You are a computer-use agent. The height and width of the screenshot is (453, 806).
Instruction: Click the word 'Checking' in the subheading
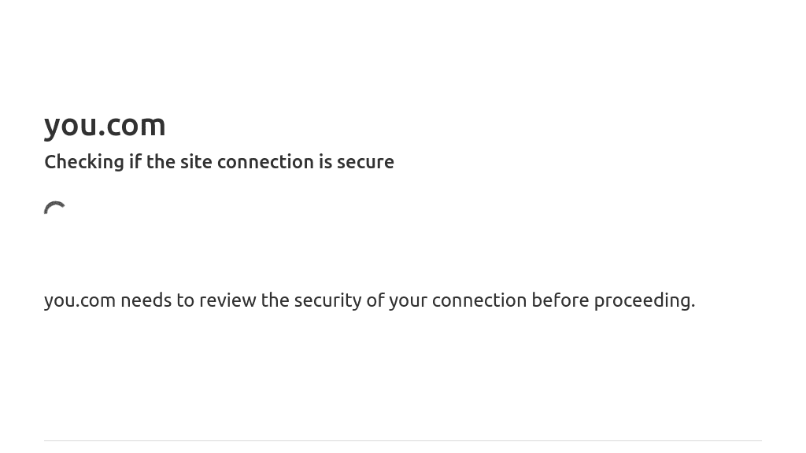click(84, 162)
